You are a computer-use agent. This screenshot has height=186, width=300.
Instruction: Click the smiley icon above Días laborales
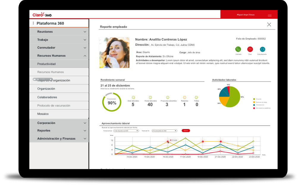[x=133, y=98]
